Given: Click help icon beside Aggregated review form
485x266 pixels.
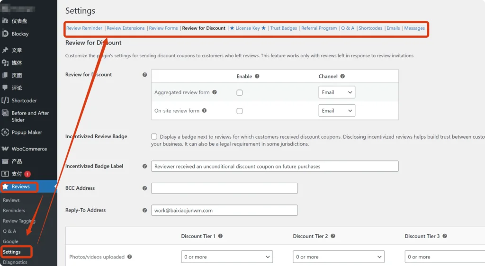Looking at the screenshot, I should click(x=215, y=92).
